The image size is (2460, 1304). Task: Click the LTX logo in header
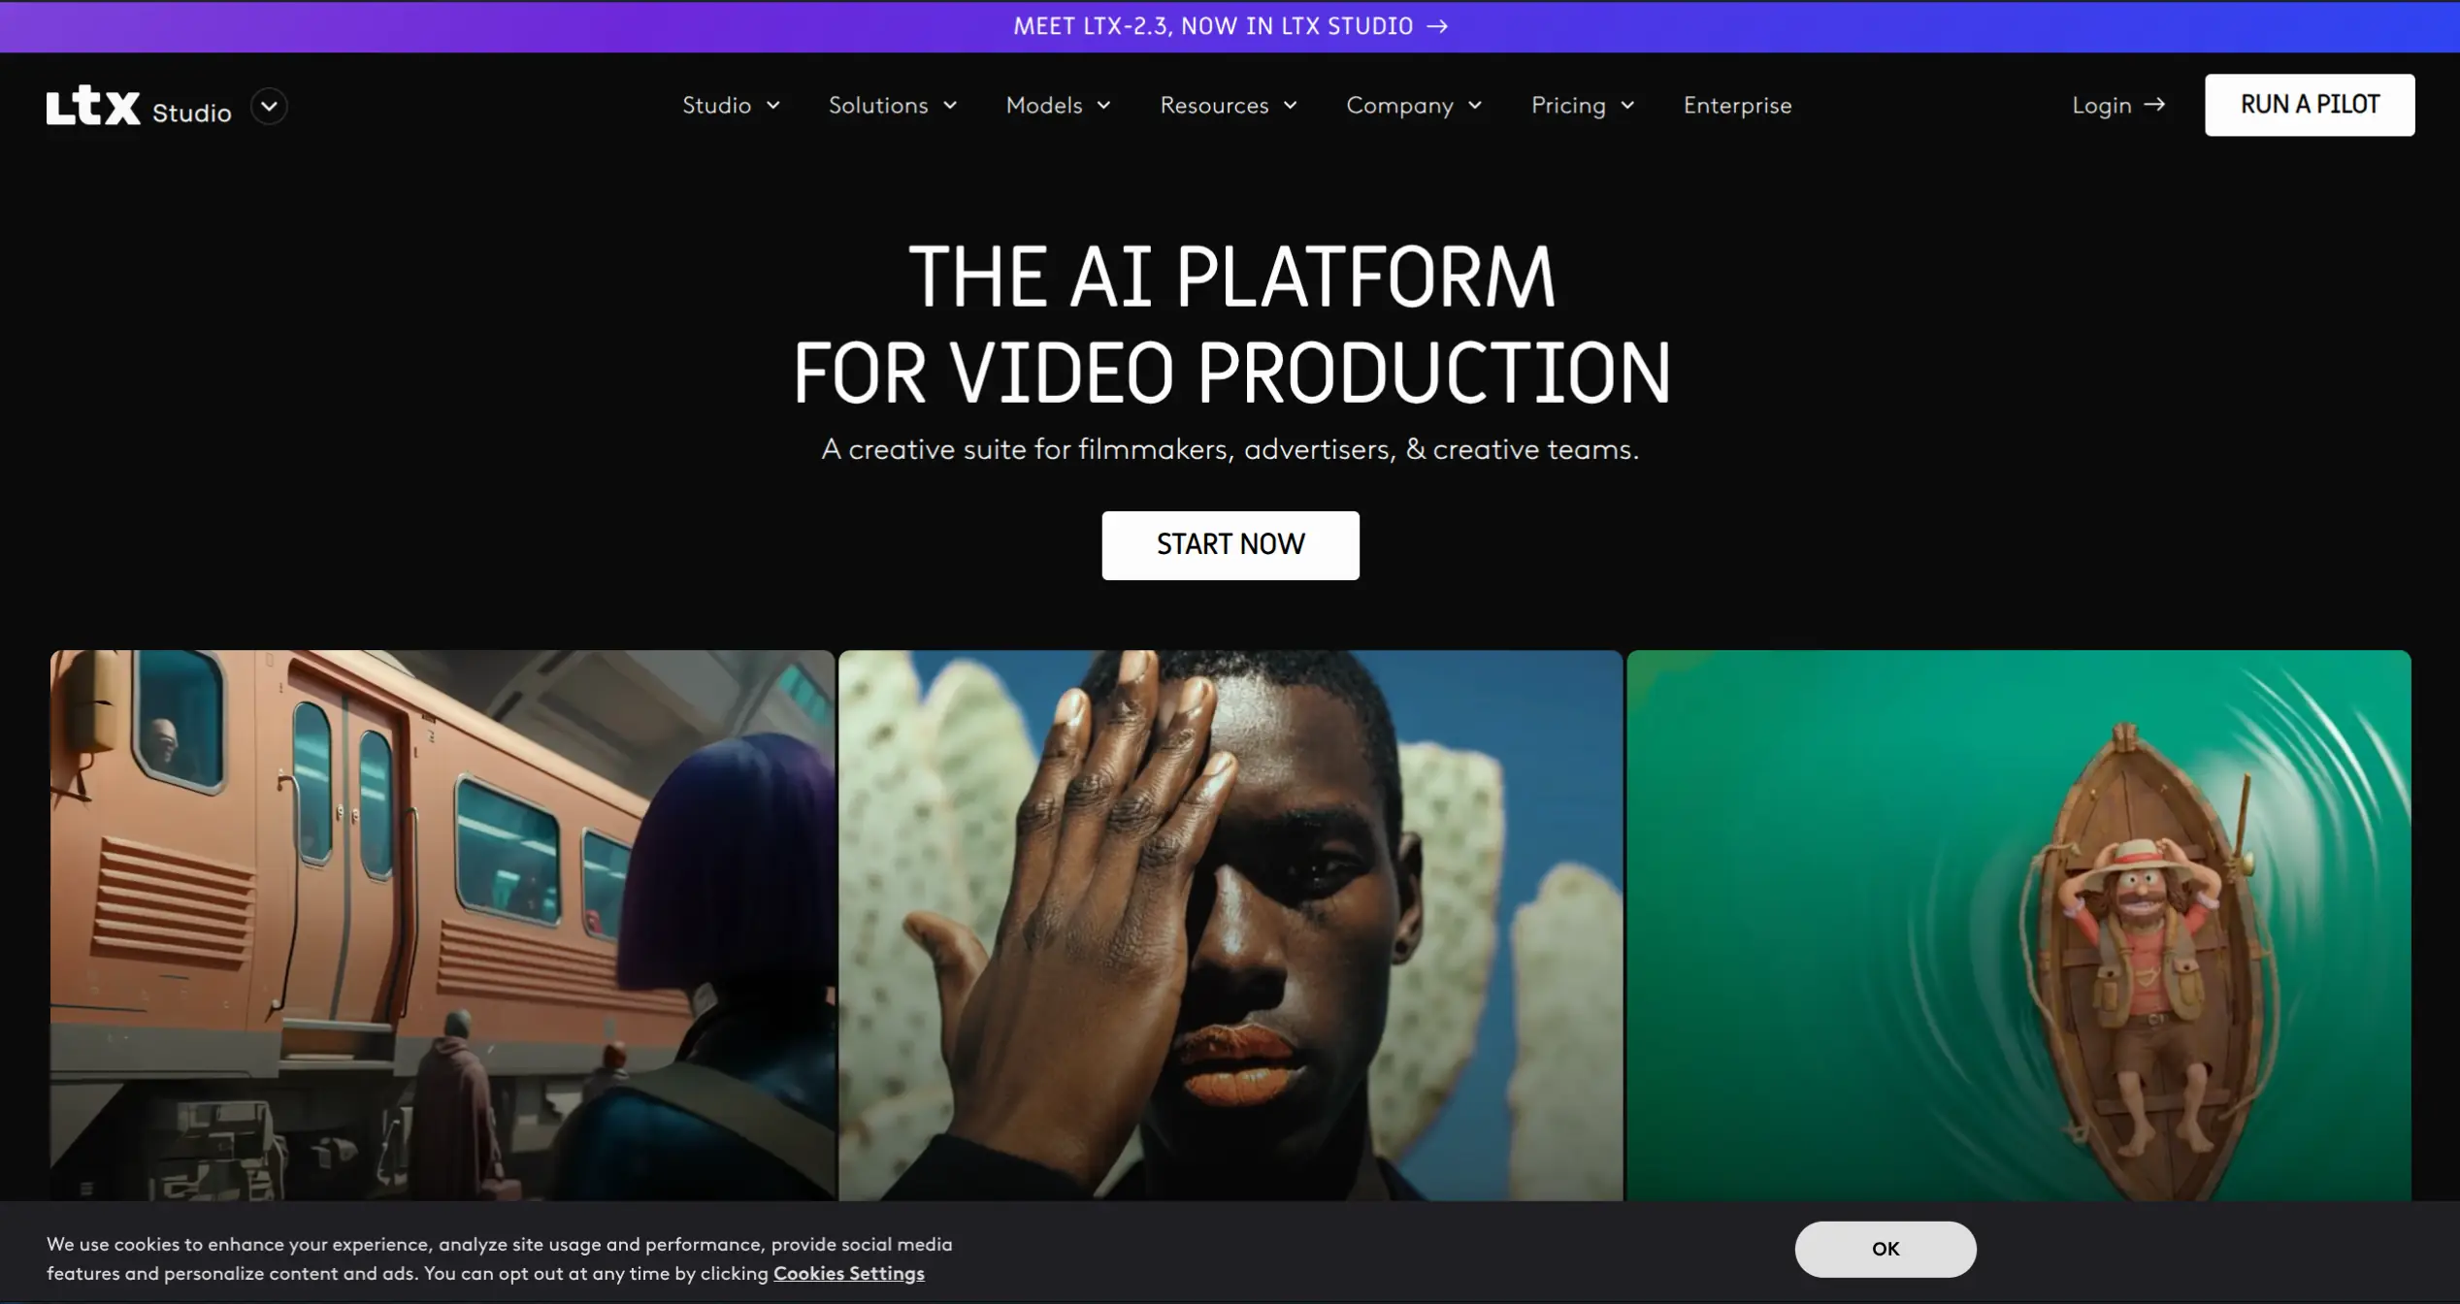[x=94, y=106]
